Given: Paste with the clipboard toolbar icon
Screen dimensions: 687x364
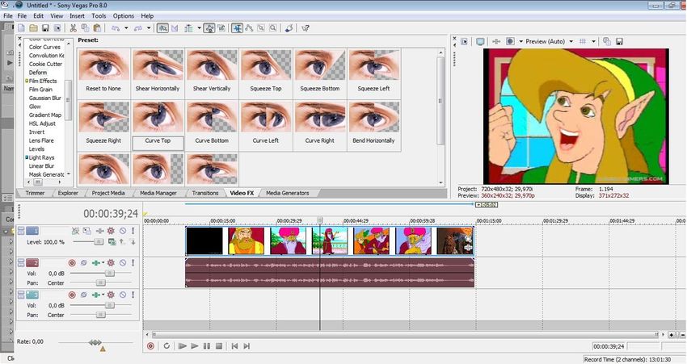Looking at the screenshot, I should [x=97, y=28].
